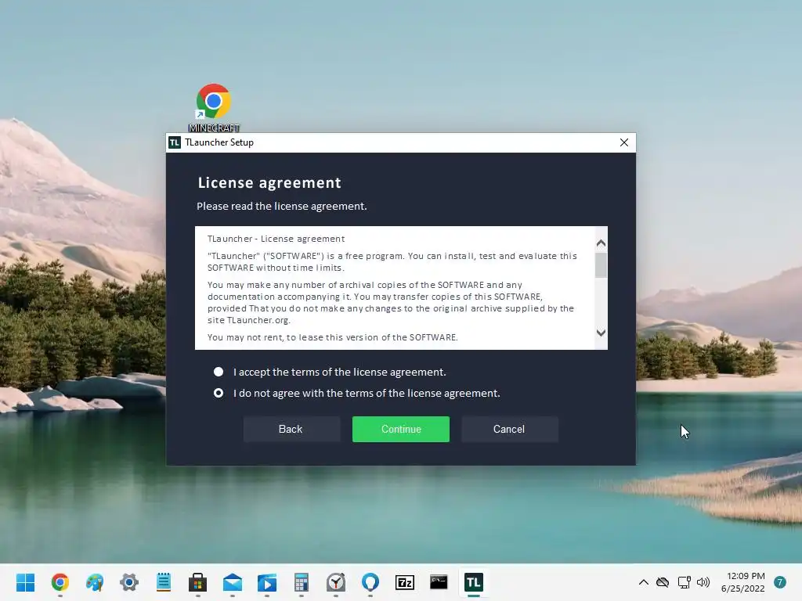Open Calculator from the taskbar
The width and height of the screenshot is (802, 601).
[302, 582]
